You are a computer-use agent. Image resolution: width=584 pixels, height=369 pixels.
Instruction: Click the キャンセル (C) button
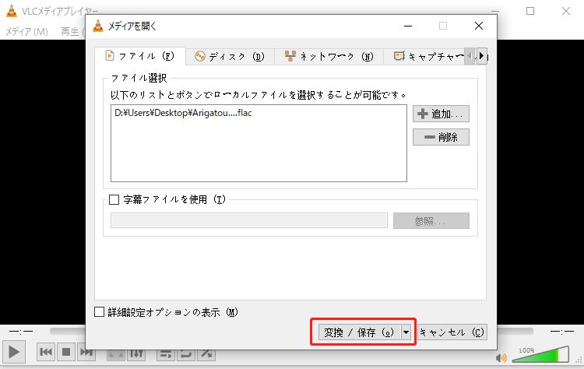[452, 332]
